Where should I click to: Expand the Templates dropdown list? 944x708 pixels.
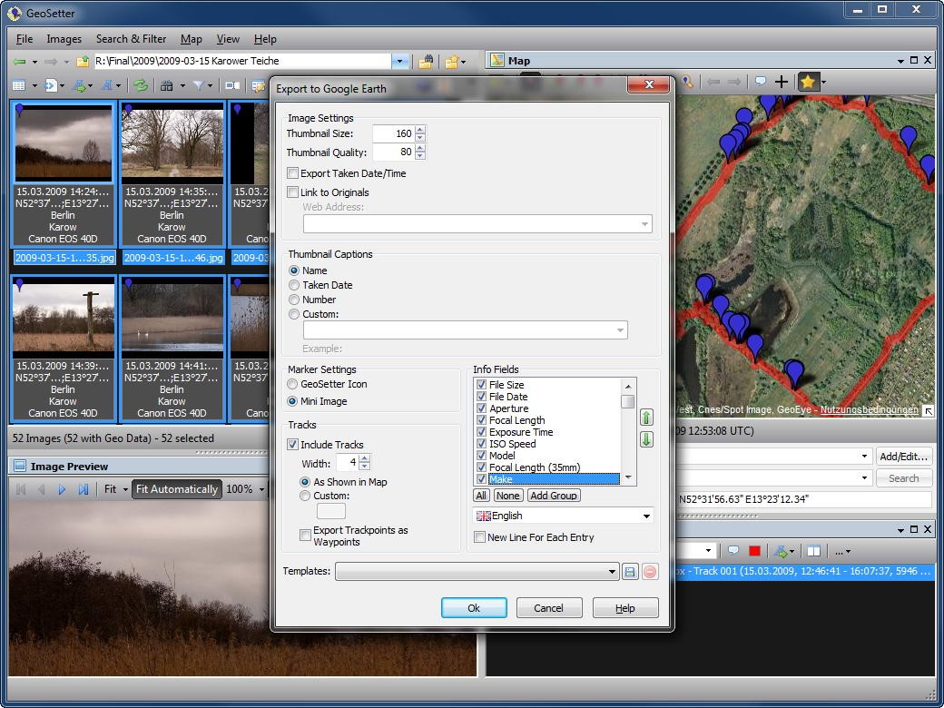coord(613,572)
